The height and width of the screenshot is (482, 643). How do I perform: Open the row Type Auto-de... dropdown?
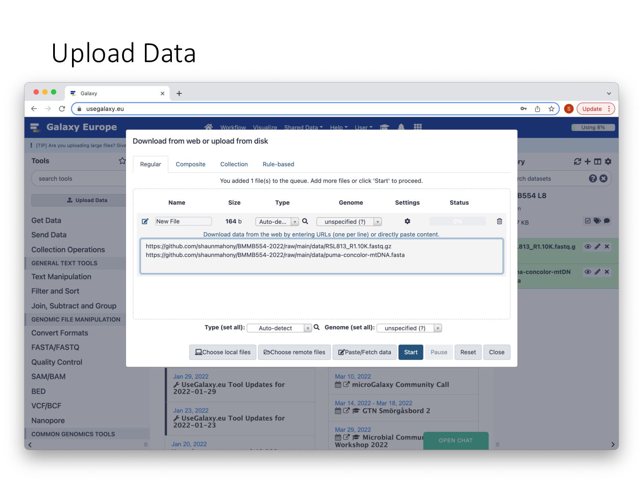point(277,222)
